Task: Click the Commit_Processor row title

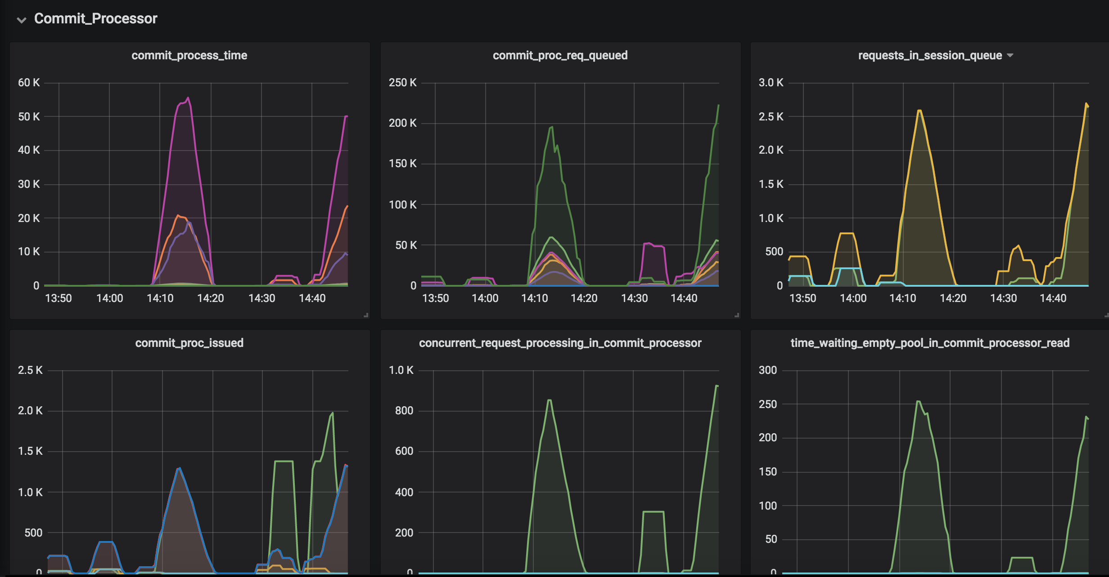Action: [95, 18]
